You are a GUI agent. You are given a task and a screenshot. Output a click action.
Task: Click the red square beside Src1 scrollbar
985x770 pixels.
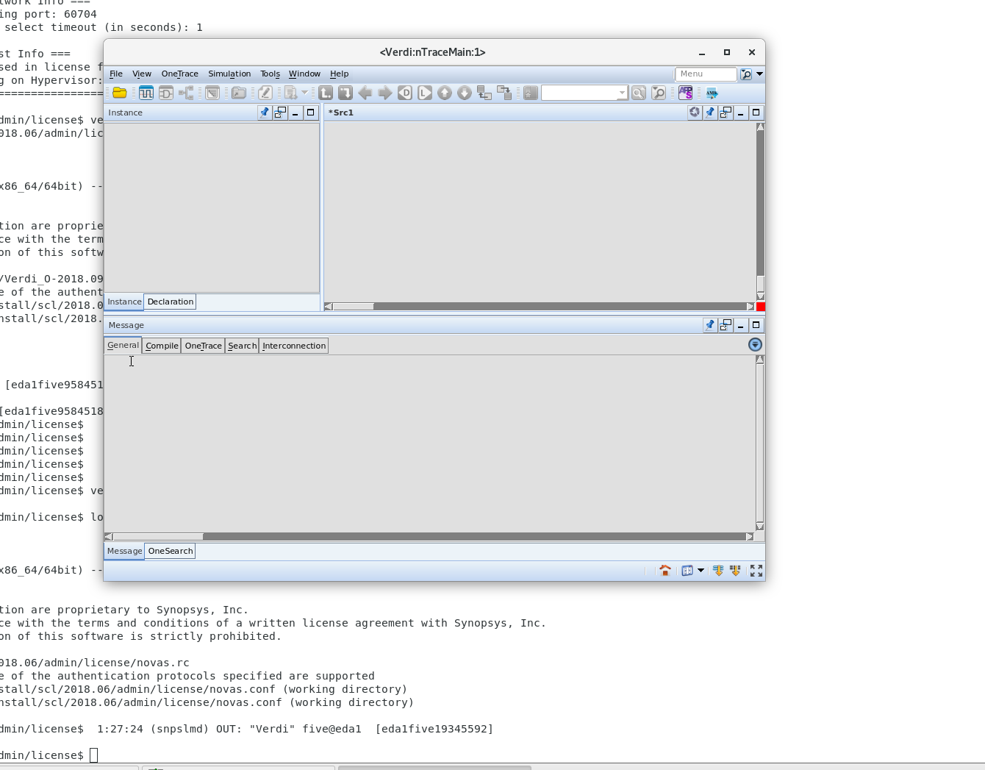pyautogui.click(x=761, y=307)
